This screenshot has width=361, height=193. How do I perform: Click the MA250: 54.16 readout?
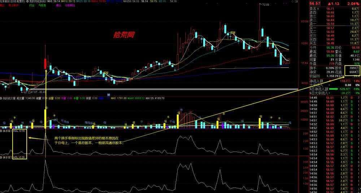(131, 1)
